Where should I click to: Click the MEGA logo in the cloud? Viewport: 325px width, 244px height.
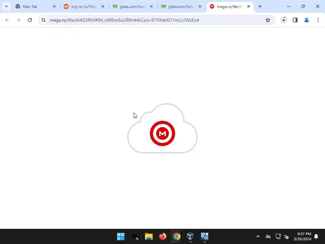[x=162, y=133]
